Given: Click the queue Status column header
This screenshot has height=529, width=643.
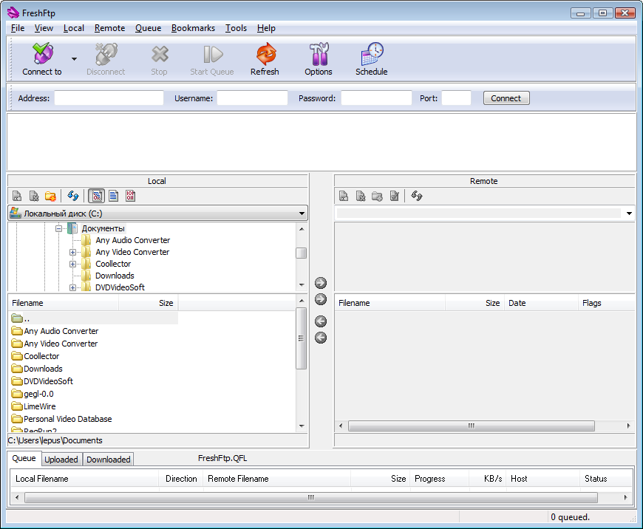Looking at the screenshot, I should 606,479.
